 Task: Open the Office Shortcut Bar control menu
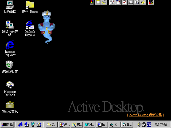point(92,2)
